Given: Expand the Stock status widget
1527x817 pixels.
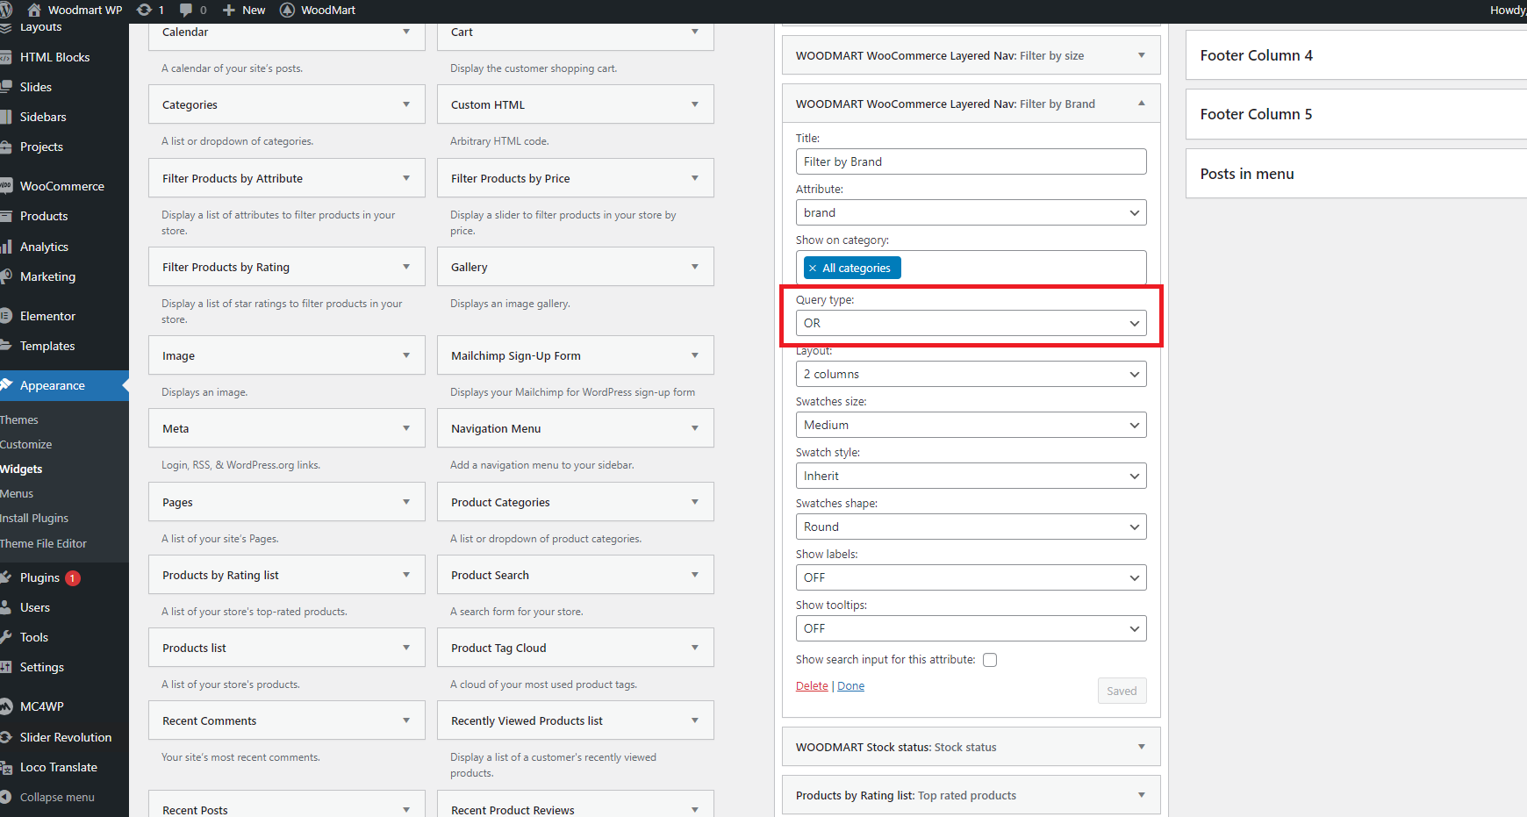Looking at the screenshot, I should [1142, 747].
